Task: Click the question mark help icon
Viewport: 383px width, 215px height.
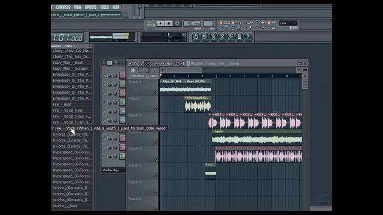Action: pyautogui.click(x=248, y=36)
